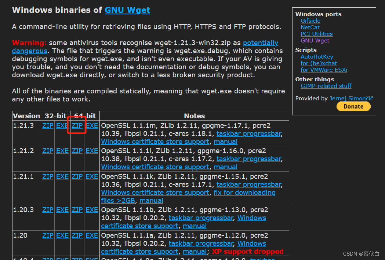
Task: Click the 'Windows ports' sidebar heading
Action: [318, 14]
